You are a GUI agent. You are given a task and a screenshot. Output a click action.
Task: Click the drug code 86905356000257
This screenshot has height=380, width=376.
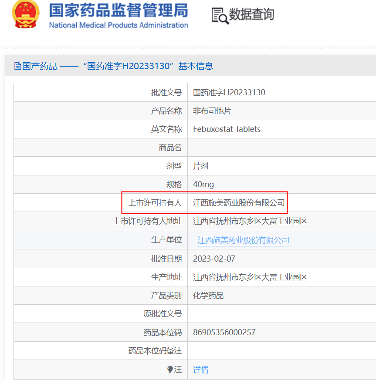(x=224, y=333)
